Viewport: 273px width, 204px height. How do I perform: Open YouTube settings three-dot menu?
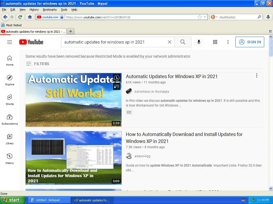tap(228, 42)
